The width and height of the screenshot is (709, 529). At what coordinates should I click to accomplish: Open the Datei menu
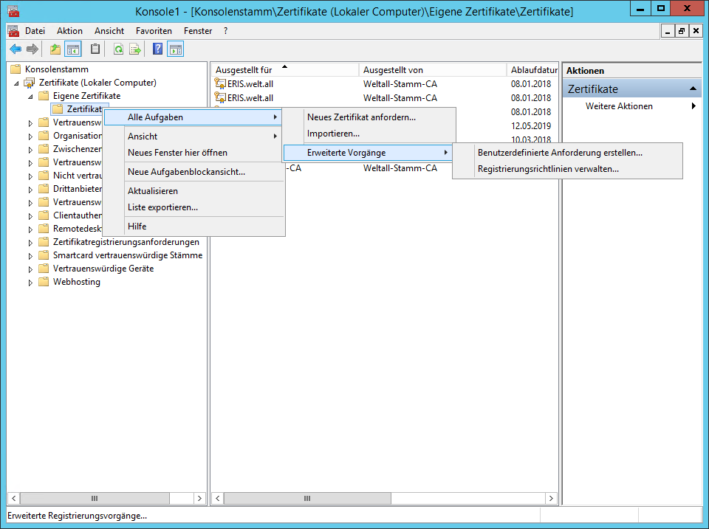pos(35,31)
